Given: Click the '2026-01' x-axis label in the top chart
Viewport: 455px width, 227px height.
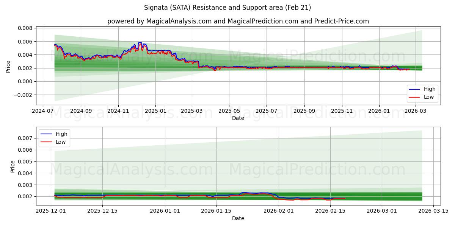Looking at the screenshot, I should tap(379, 112).
